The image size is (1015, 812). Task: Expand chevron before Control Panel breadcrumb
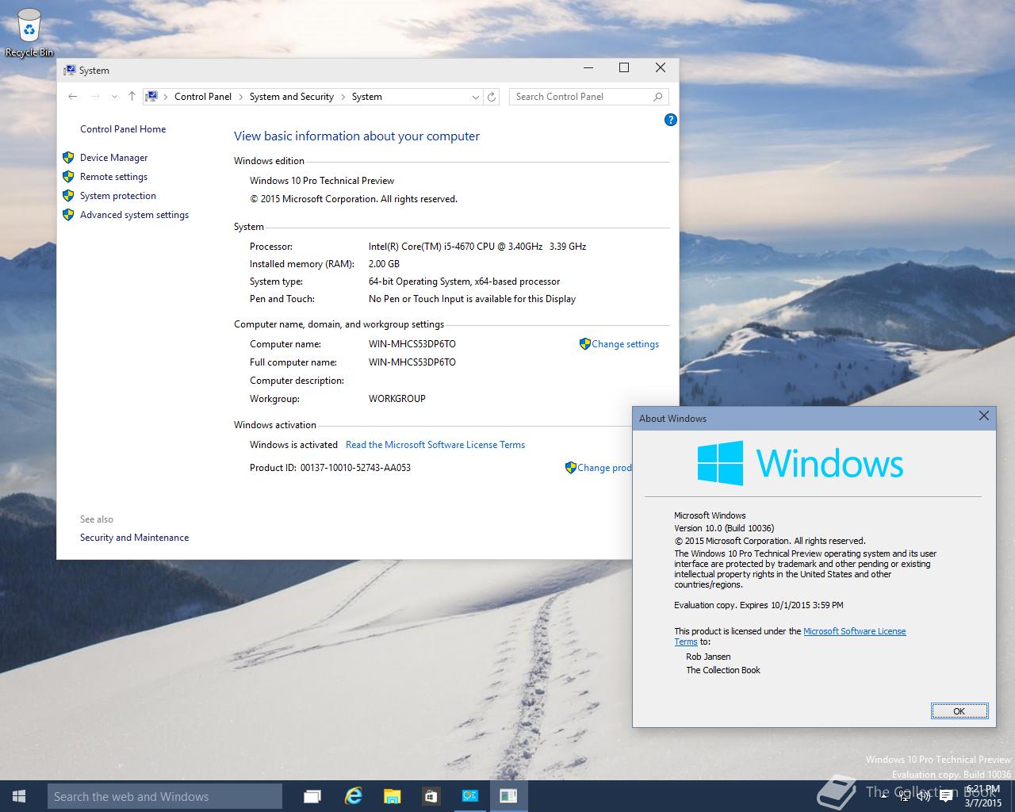pos(166,97)
